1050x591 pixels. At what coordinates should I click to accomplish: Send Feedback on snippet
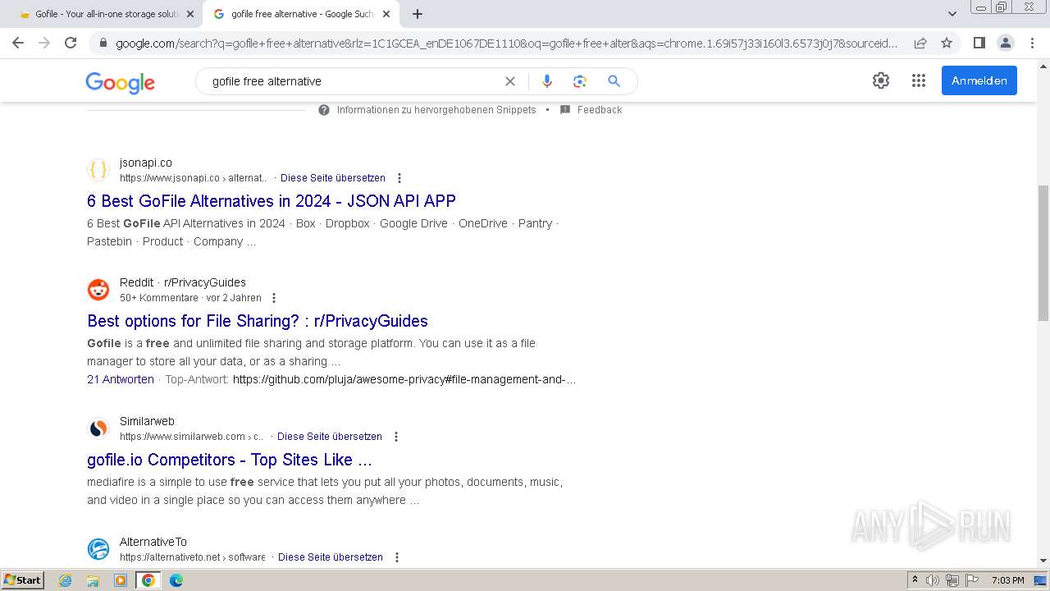(600, 110)
